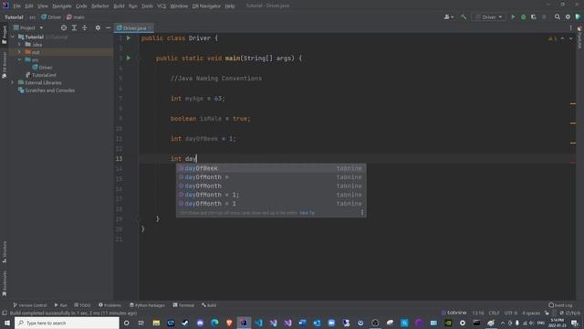Open the Driver run configuration dropdown

click(489, 17)
